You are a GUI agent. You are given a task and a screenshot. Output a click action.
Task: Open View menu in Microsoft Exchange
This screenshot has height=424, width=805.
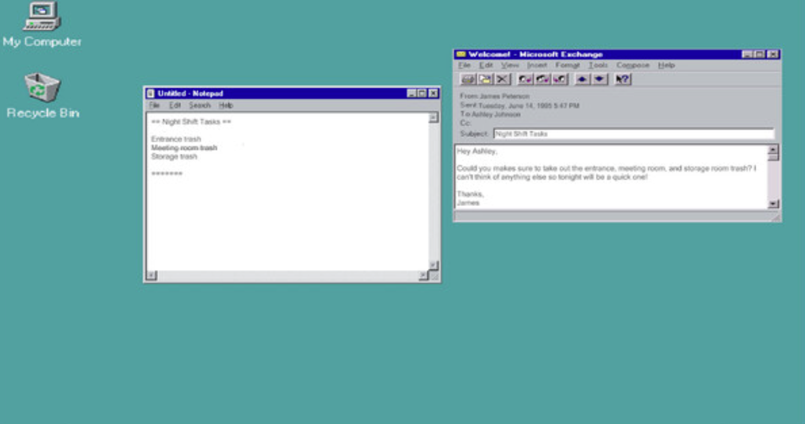[x=510, y=65]
